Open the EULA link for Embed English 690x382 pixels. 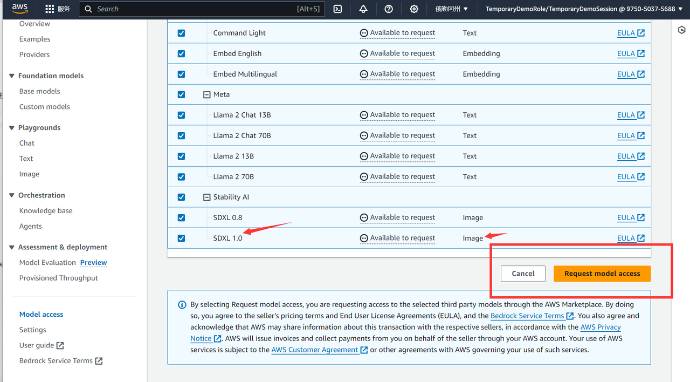(x=631, y=54)
